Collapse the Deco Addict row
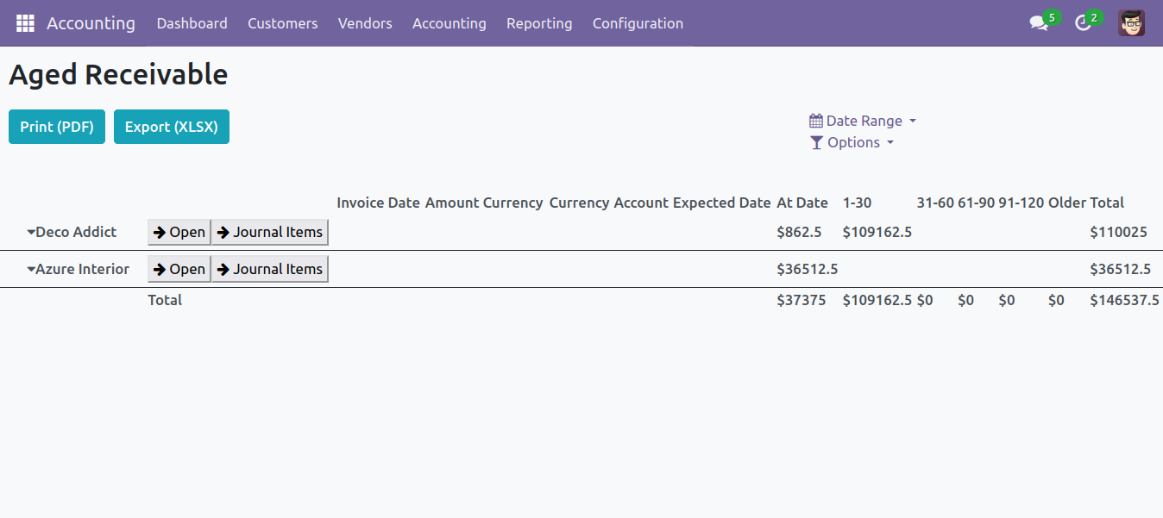 point(32,233)
